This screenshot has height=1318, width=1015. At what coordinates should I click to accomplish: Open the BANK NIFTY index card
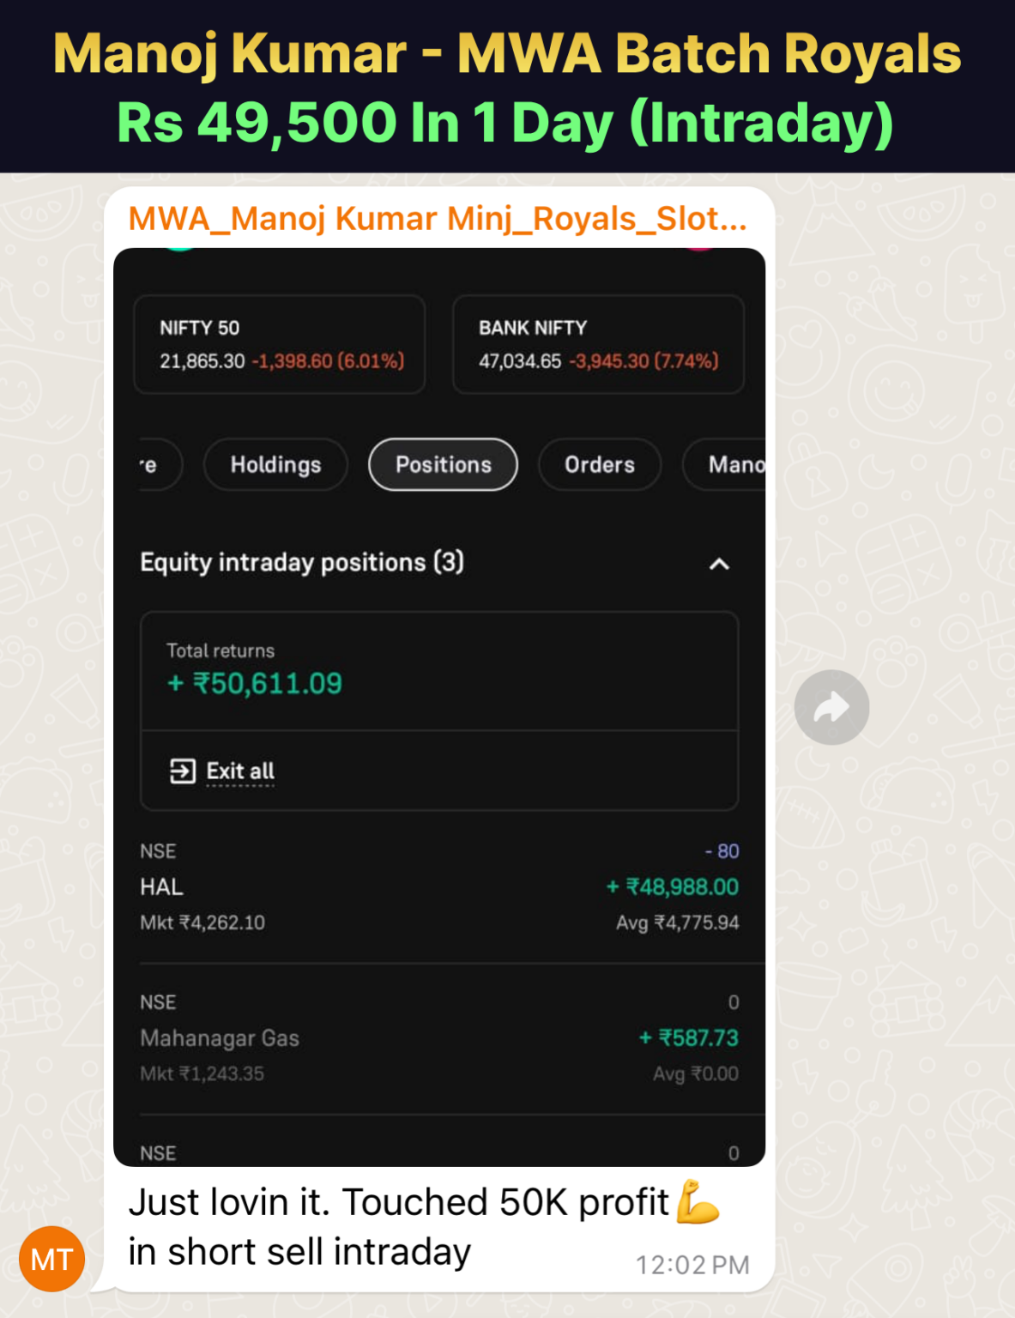point(597,344)
